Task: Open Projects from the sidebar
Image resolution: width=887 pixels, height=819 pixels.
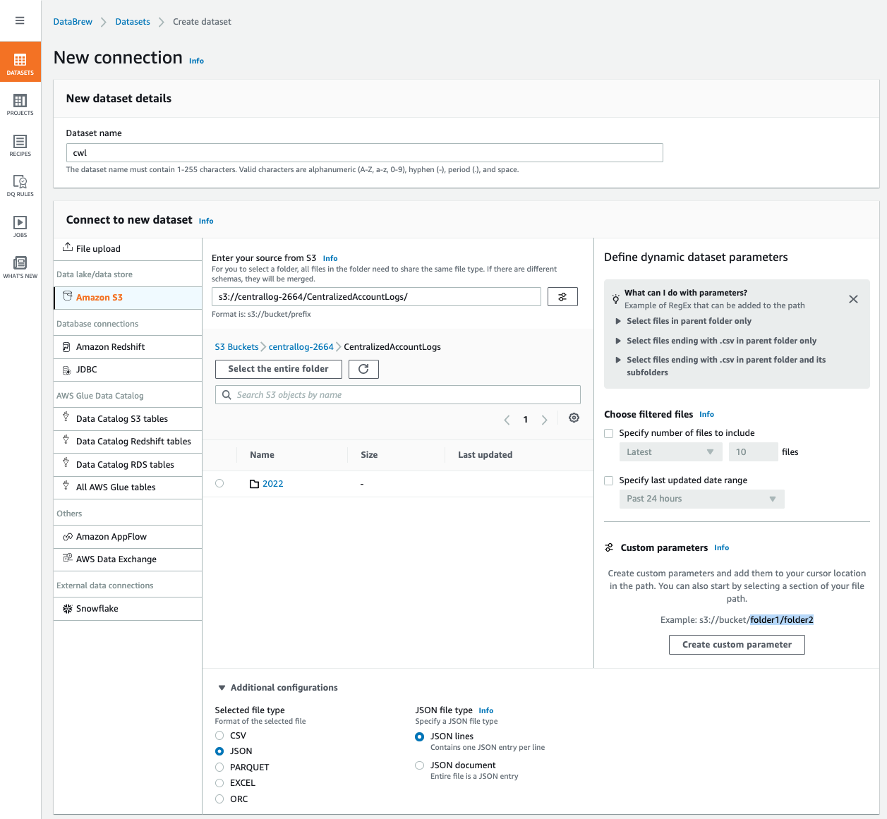Action: click(x=20, y=104)
